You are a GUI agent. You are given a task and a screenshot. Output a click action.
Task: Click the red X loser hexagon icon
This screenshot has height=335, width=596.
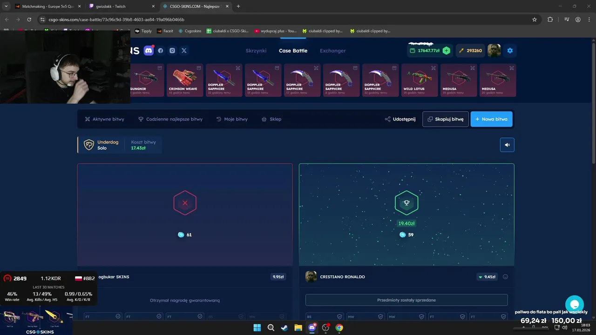185,203
